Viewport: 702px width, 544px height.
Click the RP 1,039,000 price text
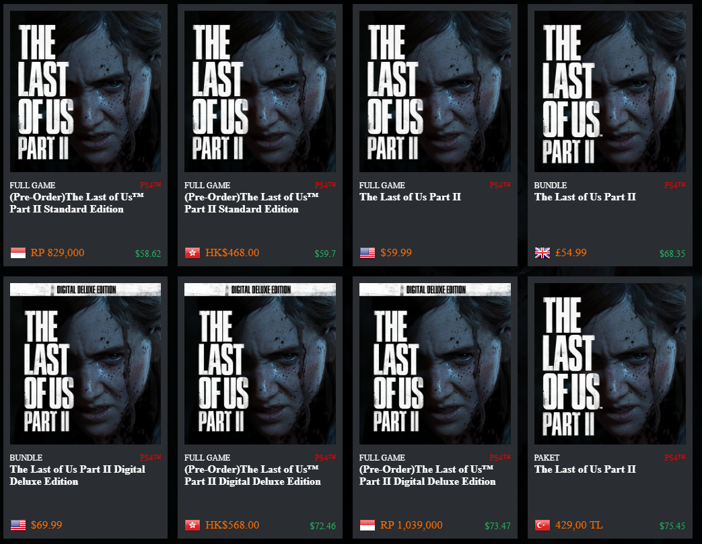tap(411, 525)
